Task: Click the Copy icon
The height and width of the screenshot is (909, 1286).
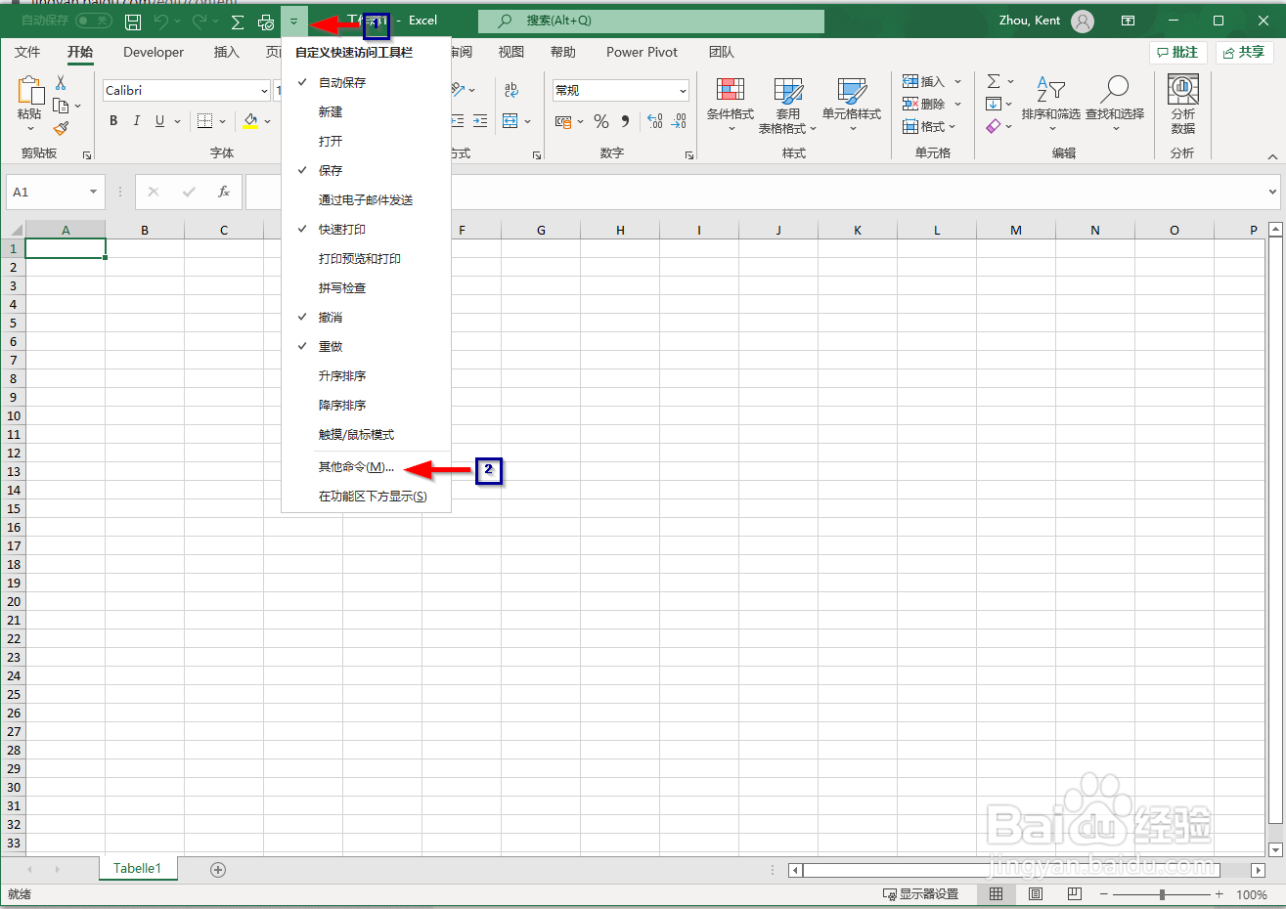Action: tap(62, 106)
